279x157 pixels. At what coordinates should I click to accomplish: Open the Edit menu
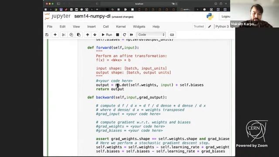click(x=62, y=27)
